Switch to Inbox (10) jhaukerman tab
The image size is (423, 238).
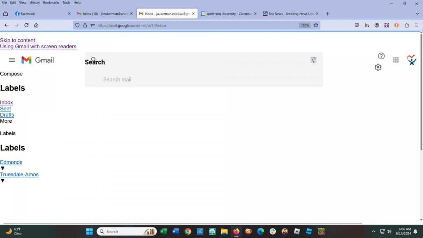click(105, 14)
